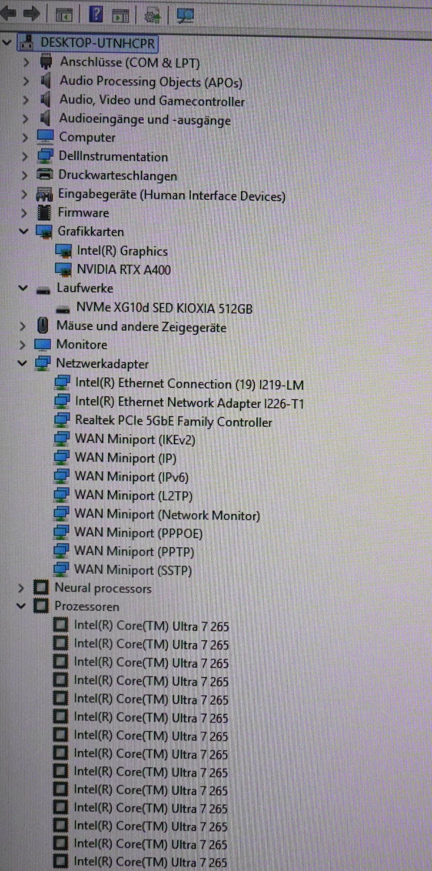Collapse the DESKTOP-UTNHCPR root node

point(7,42)
